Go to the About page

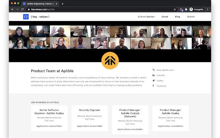(165, 17)
